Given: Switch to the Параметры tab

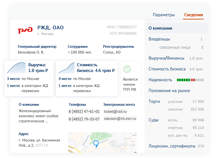Looking at the screenshot, I should (x=164, y=15).
